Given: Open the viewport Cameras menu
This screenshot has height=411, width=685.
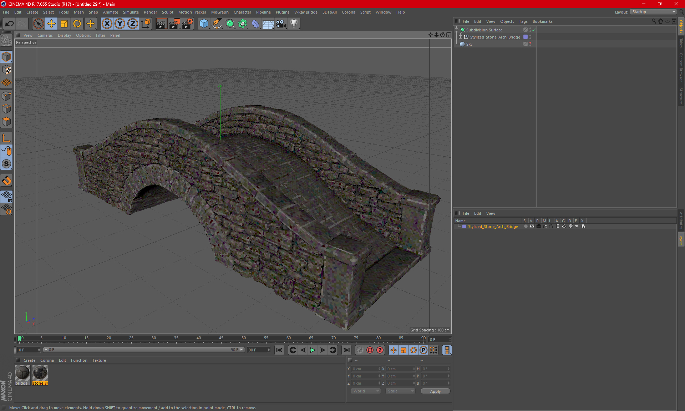Looking at the screenshot, I should point(45,35).
